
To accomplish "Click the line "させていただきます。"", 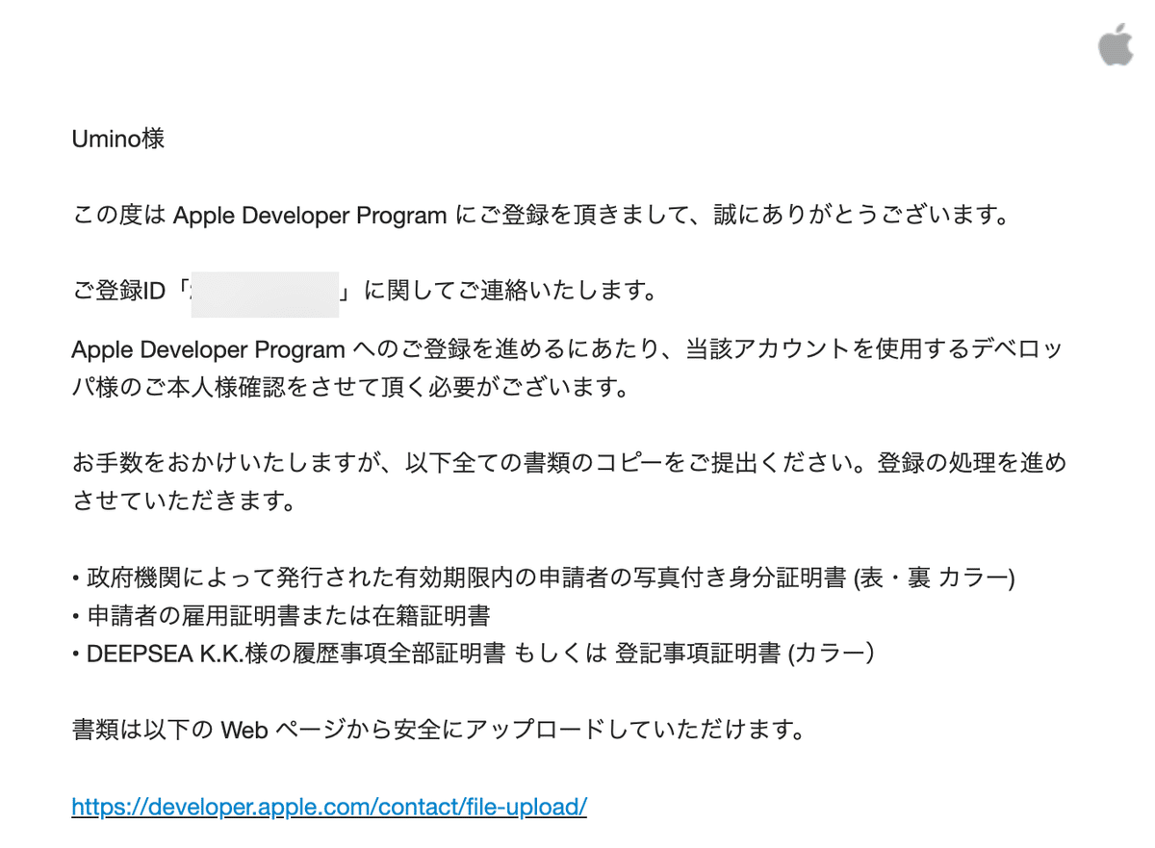I will tap(184, 501).
